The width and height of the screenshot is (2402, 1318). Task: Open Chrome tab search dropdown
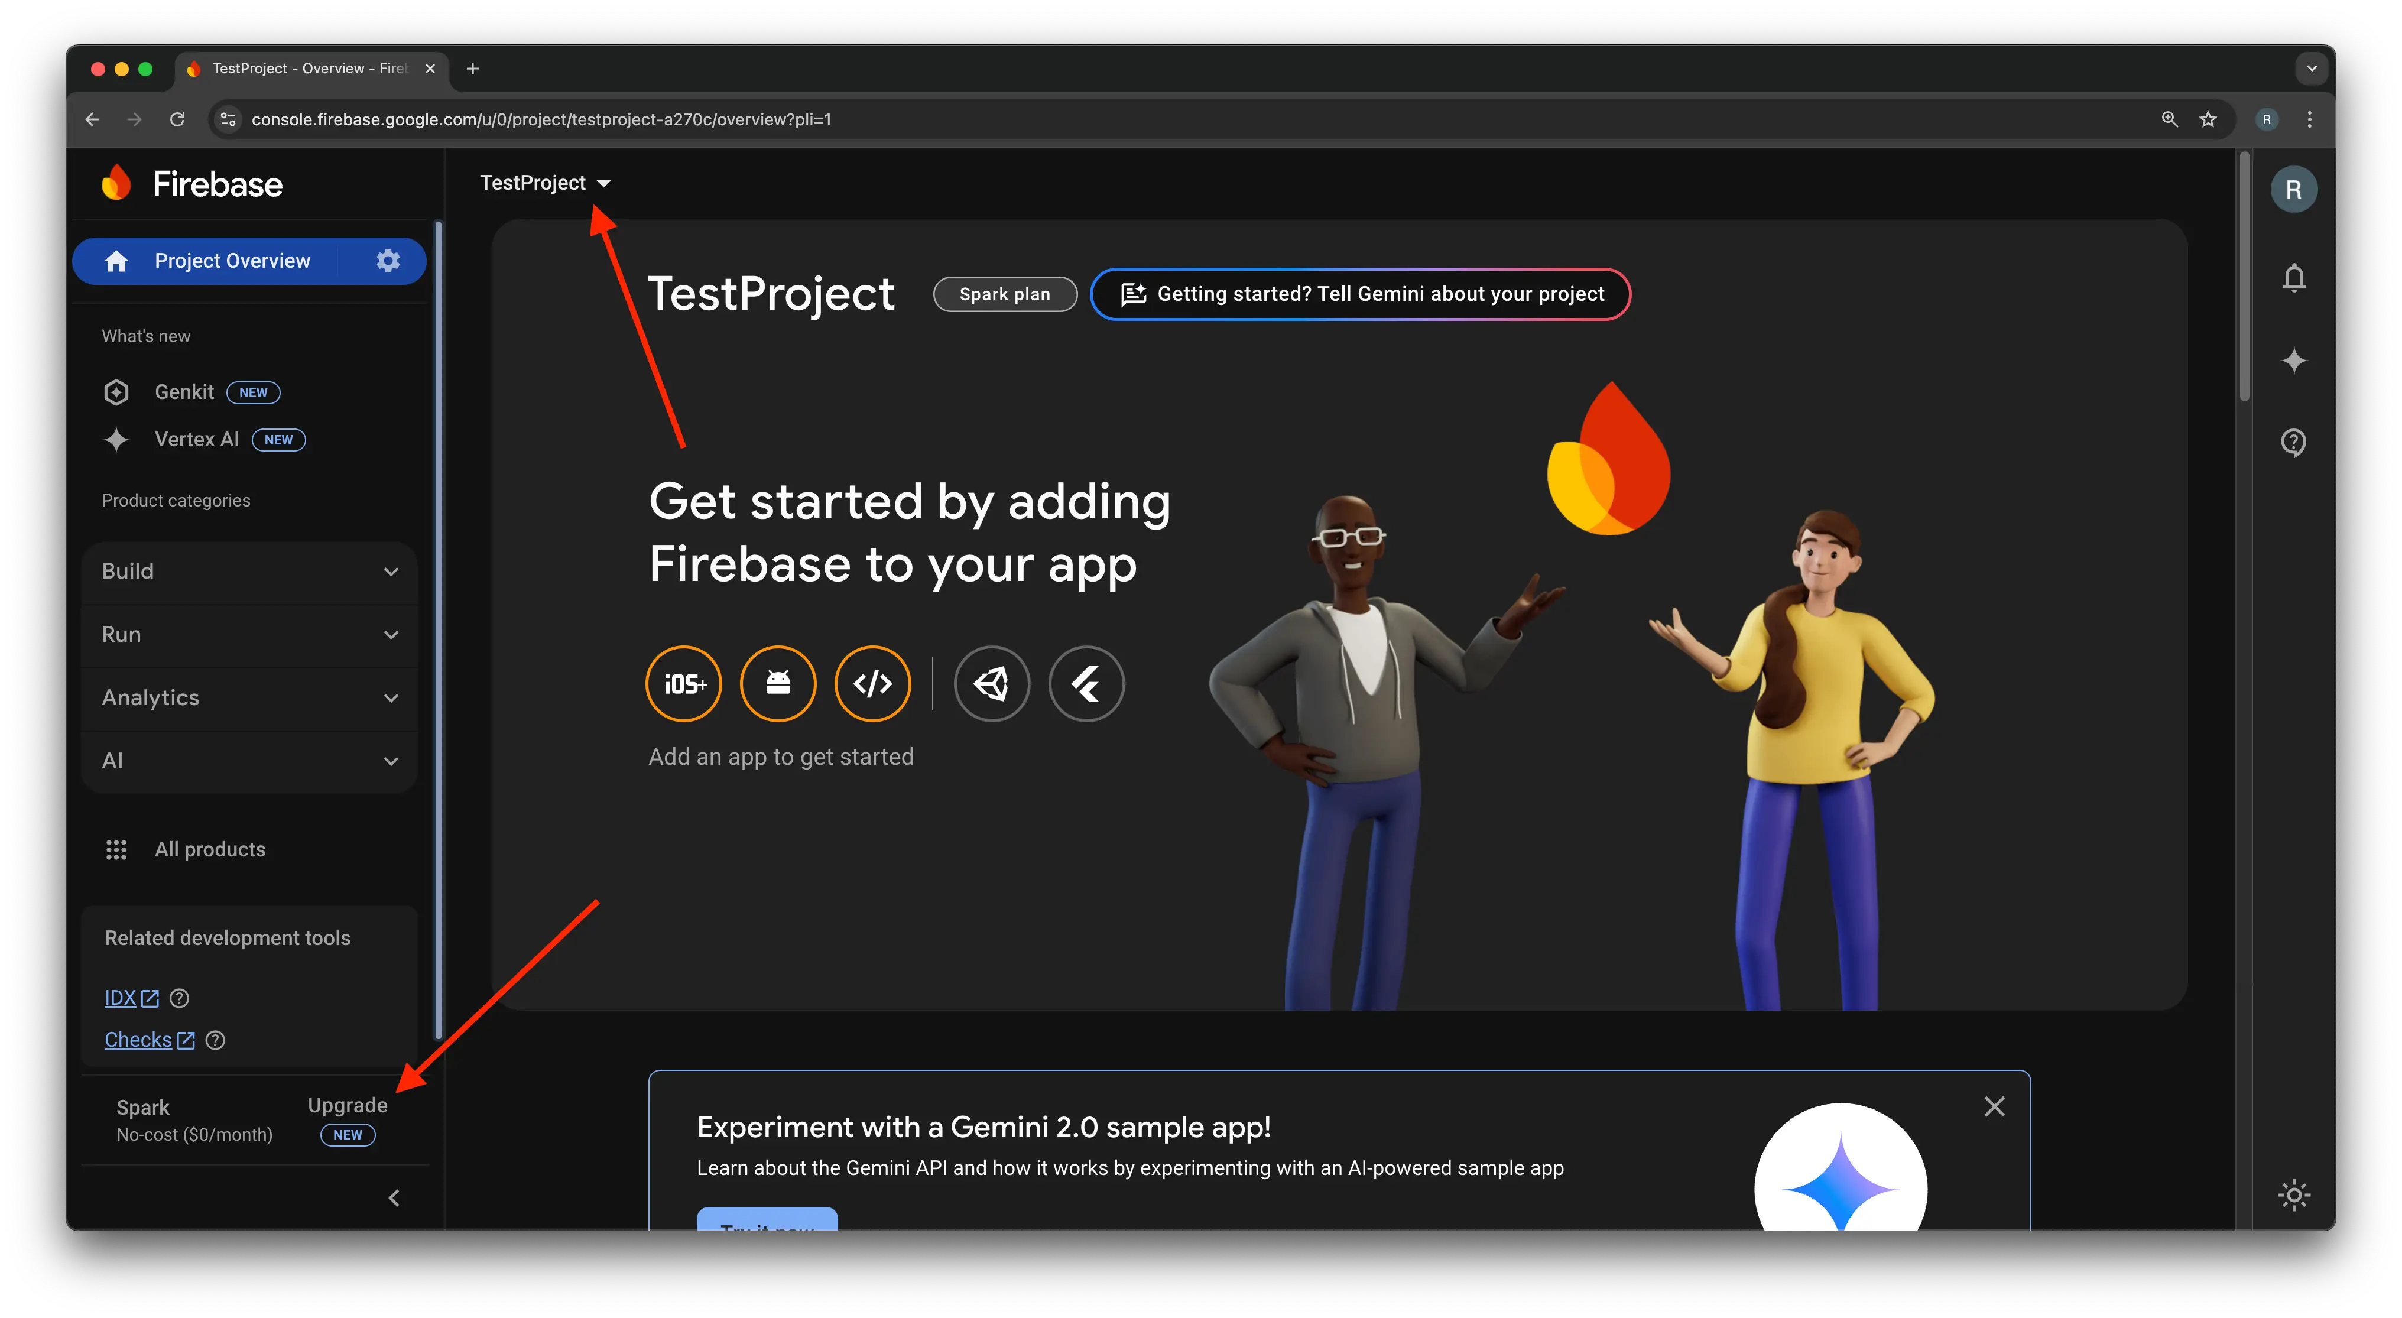tap(2312, 68)
